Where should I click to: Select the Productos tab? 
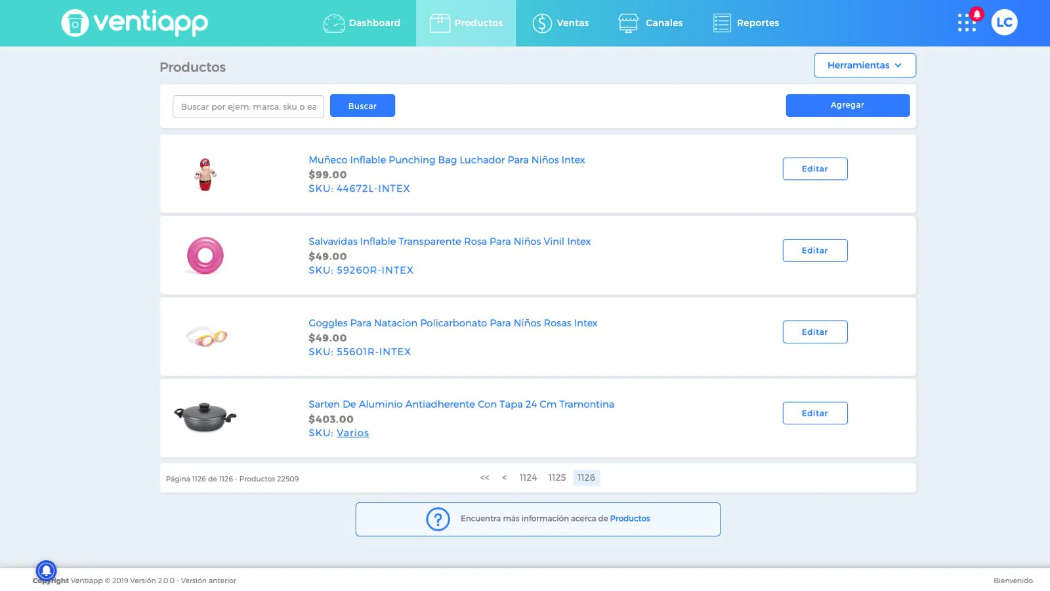(466, 23)
